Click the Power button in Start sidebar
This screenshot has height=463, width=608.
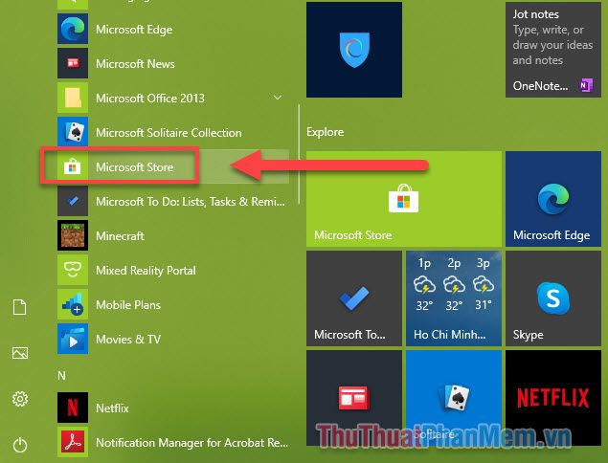(20, 445)
